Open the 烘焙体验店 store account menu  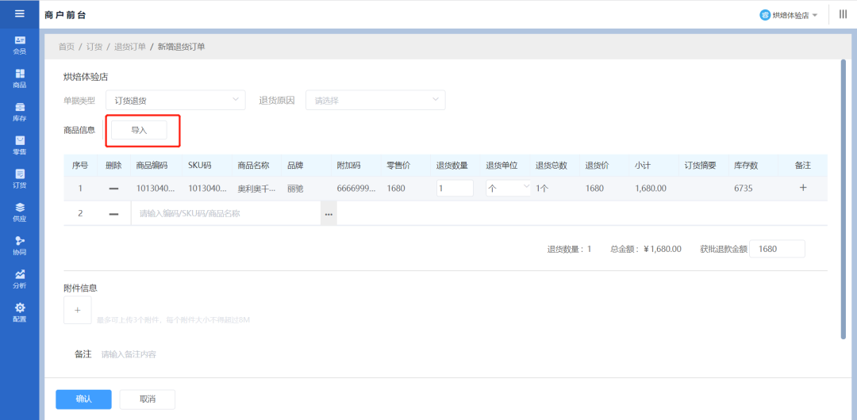789,15
